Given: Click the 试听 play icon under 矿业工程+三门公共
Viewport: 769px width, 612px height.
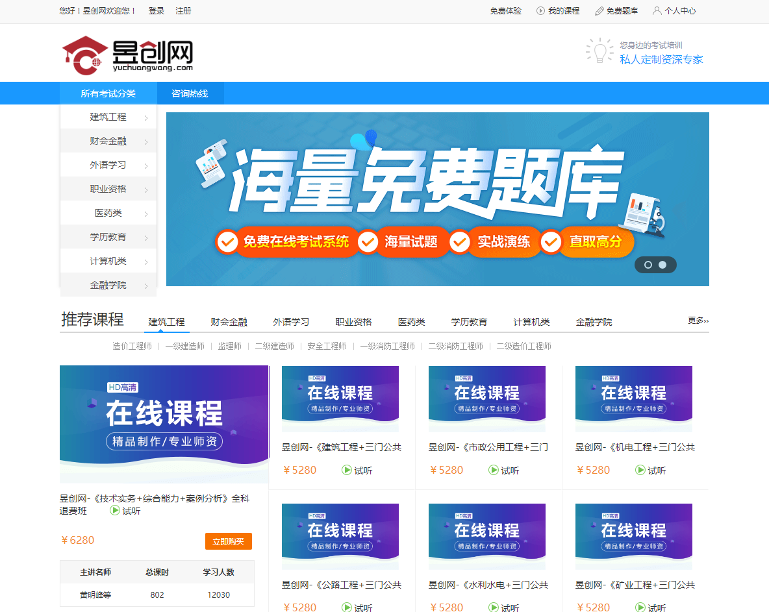Looking at the screenshot, I should (640, 607).
